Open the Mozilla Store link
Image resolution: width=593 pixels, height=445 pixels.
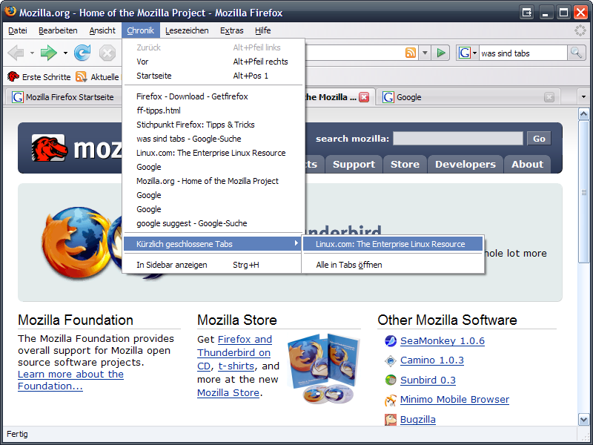(228, 393)
